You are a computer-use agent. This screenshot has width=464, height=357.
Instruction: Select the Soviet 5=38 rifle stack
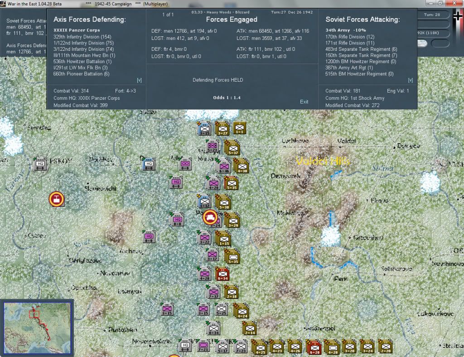tap(223, 202)
